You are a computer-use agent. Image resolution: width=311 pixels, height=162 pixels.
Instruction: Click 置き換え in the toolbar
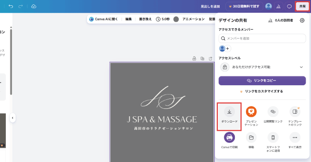(x=145, y=19)
